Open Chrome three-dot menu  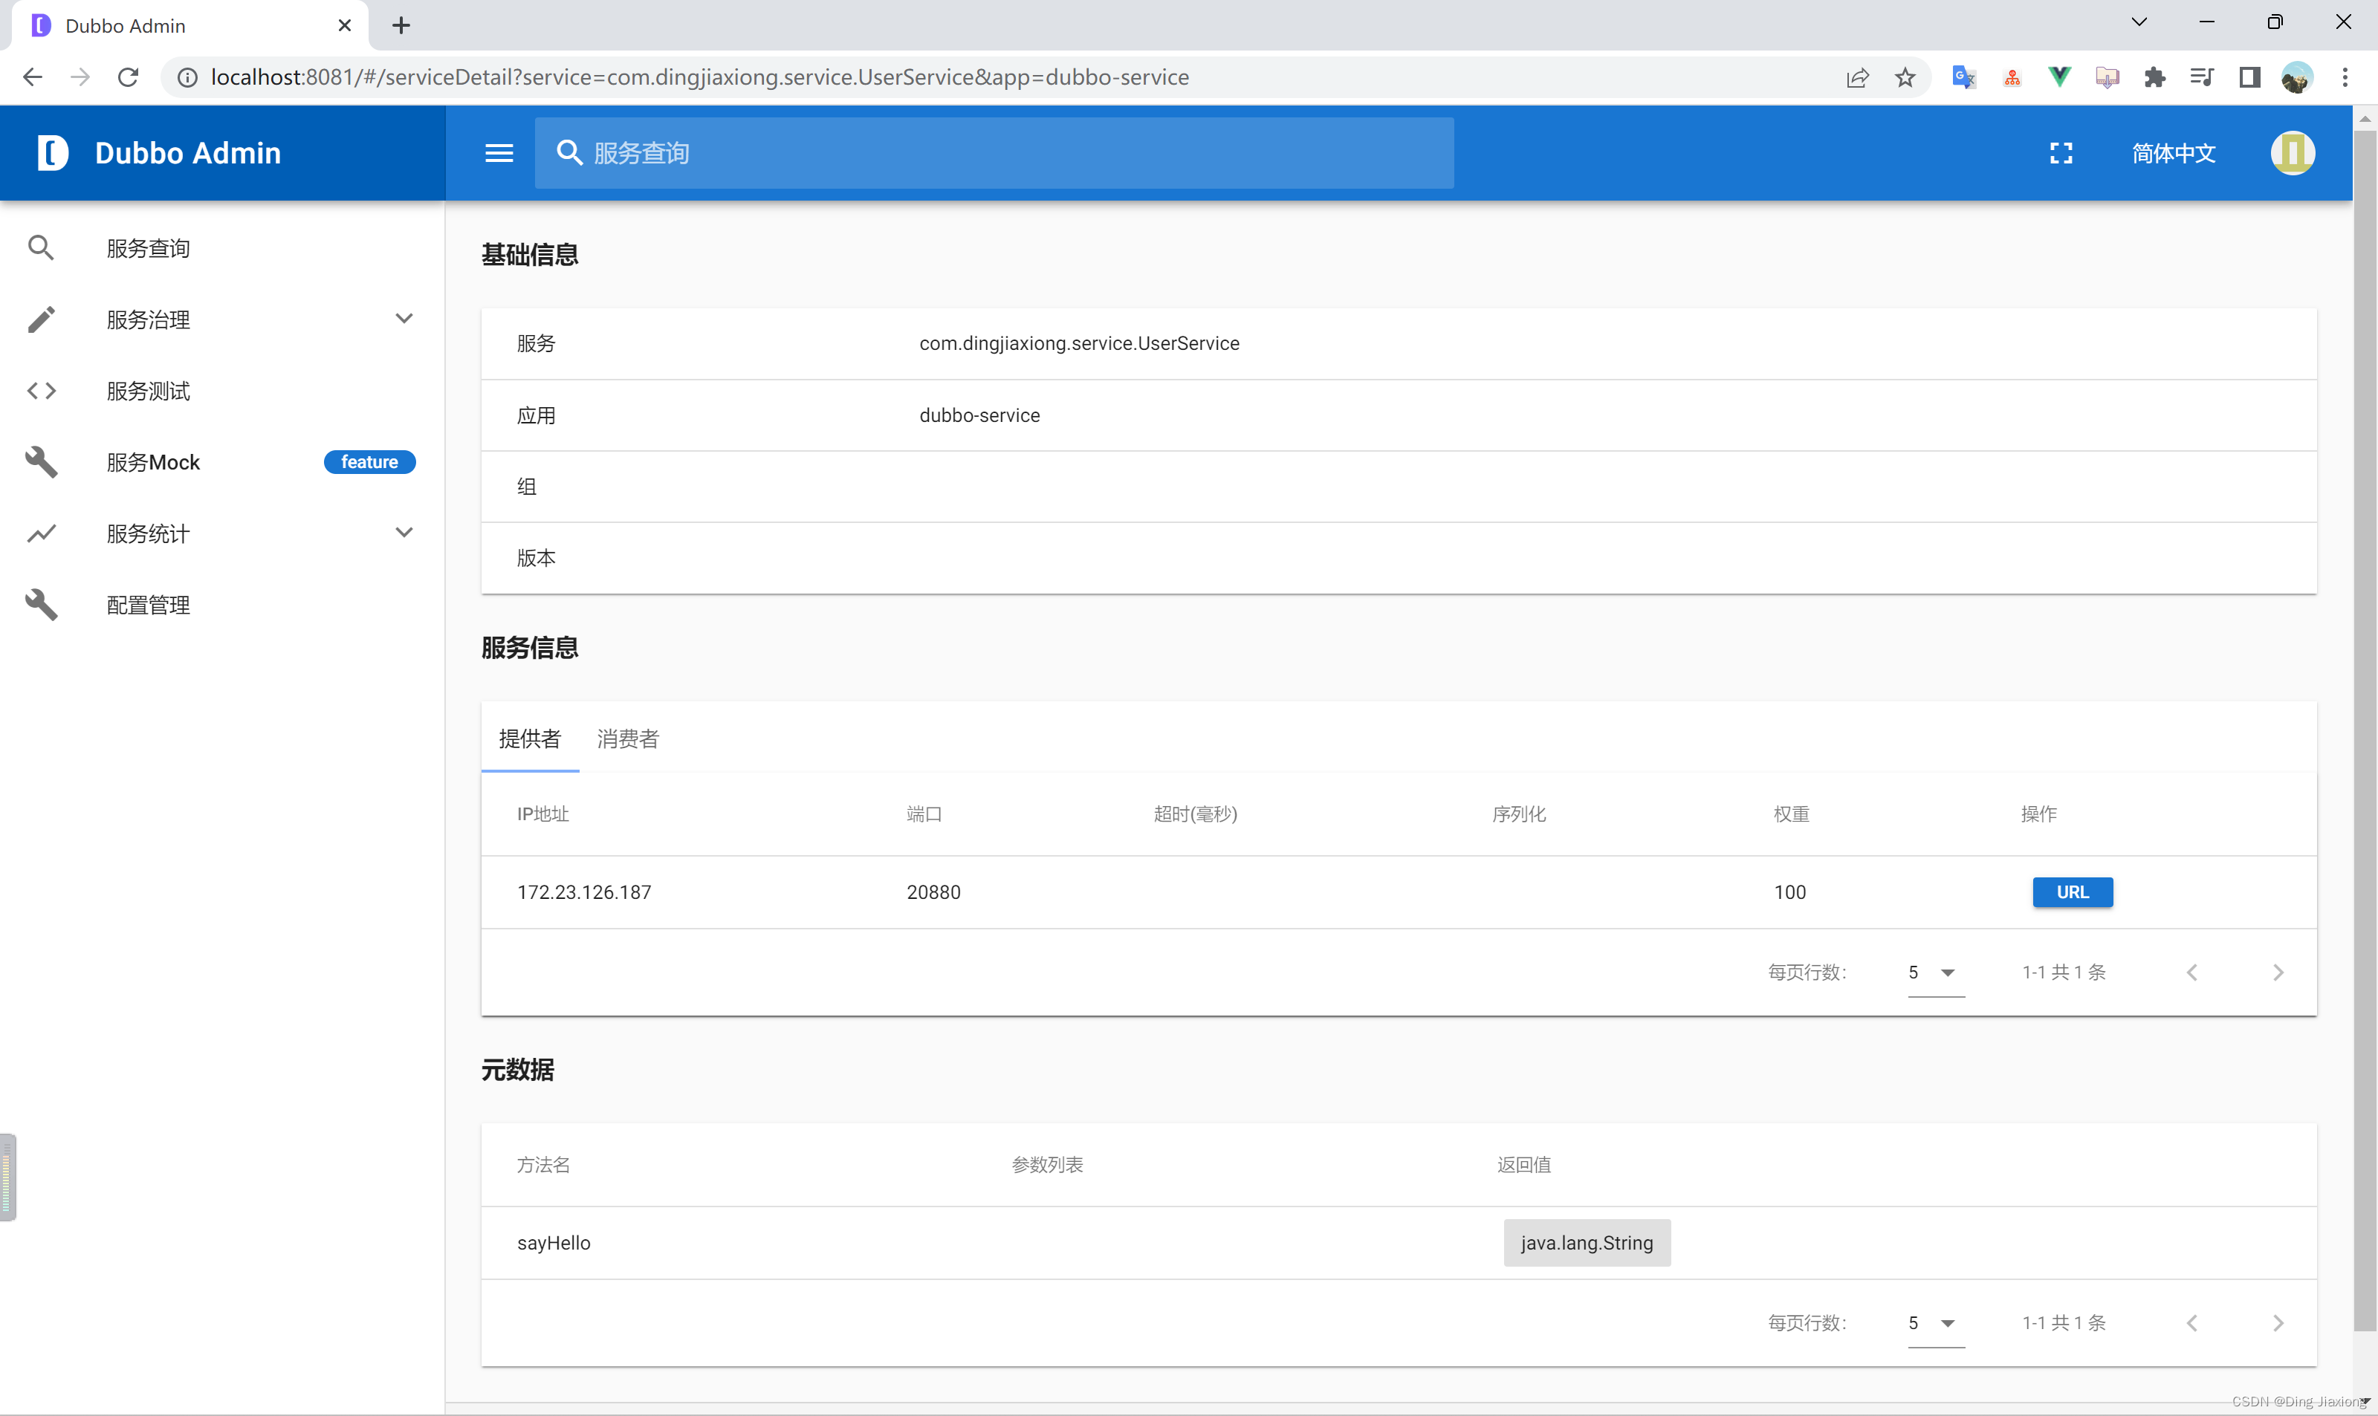(2345, 77)
